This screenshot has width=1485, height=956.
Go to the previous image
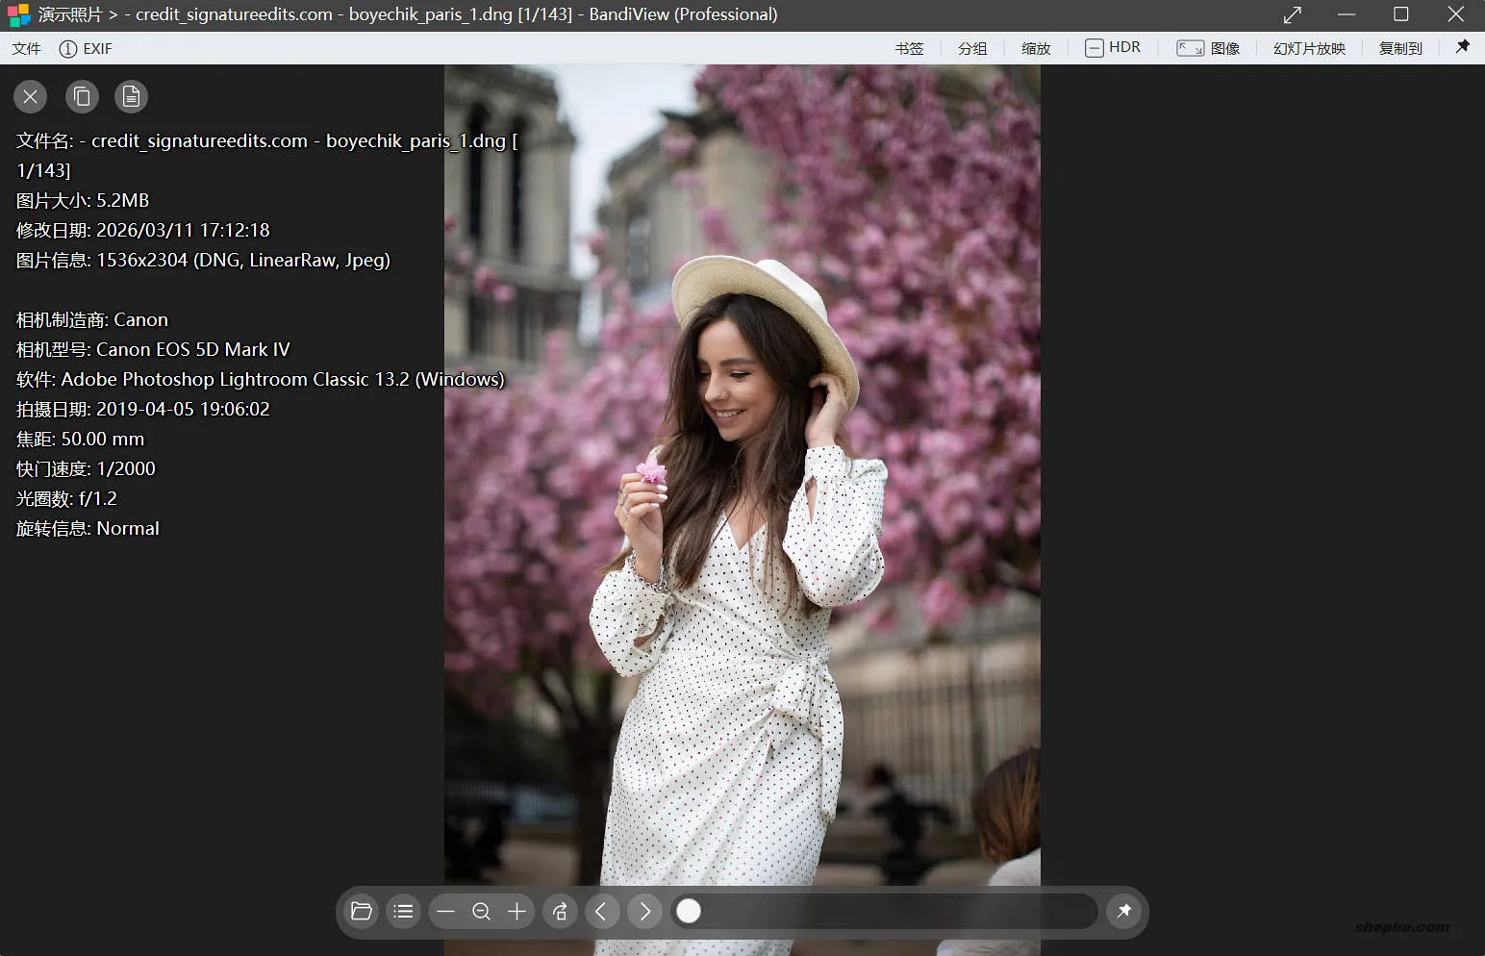[602, 911]
